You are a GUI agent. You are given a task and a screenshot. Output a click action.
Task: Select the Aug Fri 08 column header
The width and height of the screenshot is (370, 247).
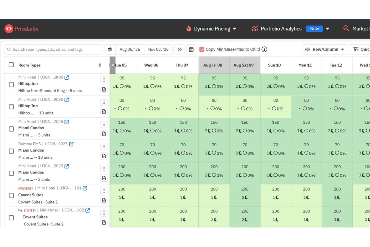point(214,65)
